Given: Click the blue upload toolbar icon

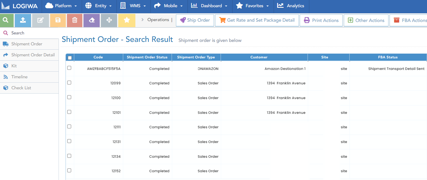Looking at the screenshot, I should click(23, 20).
